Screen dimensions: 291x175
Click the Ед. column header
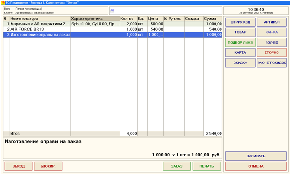point(142,19)
